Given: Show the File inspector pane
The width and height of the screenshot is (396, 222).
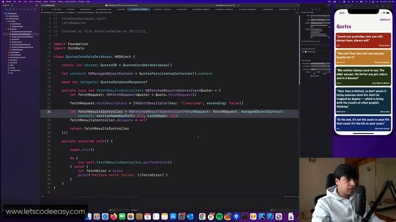Looking at the screenshot, I should click(x=312, y=9).
